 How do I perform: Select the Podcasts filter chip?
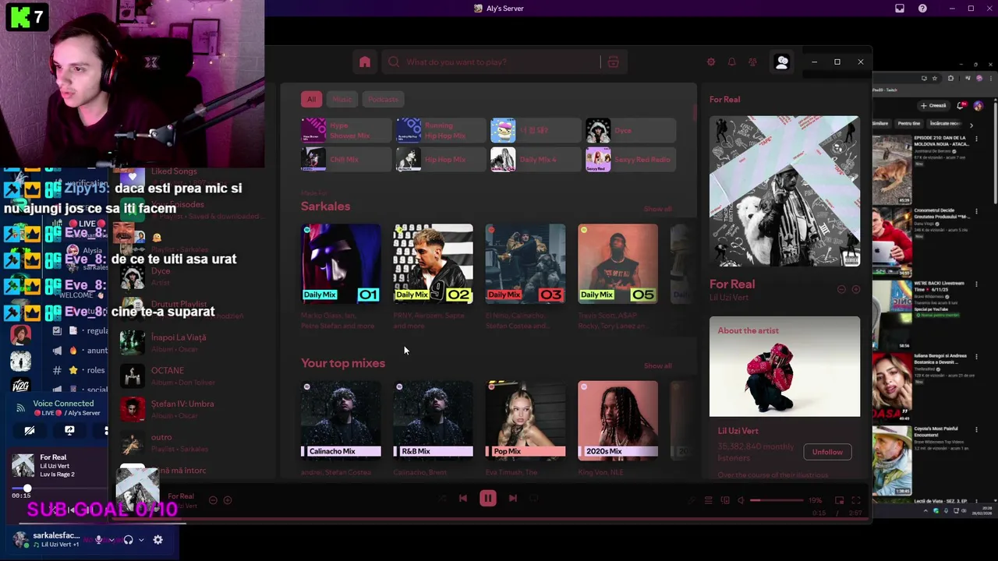(383, 99)
